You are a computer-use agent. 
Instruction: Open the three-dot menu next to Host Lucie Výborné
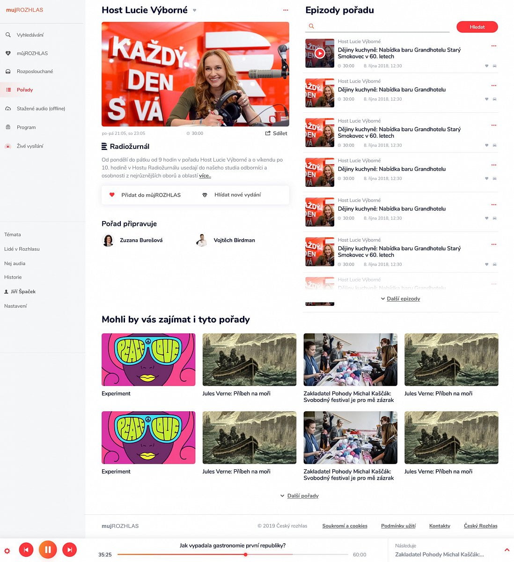pos(286,10)
